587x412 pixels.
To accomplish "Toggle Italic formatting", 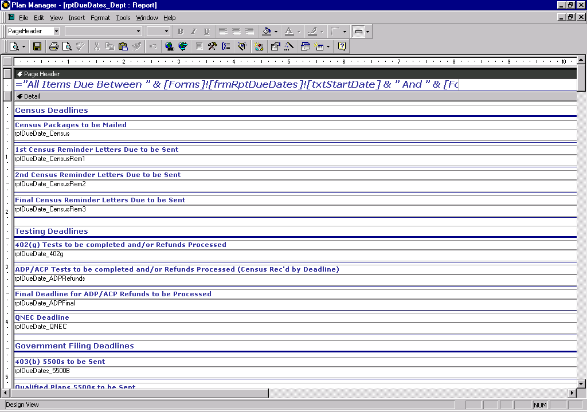I will coord(193,31).
